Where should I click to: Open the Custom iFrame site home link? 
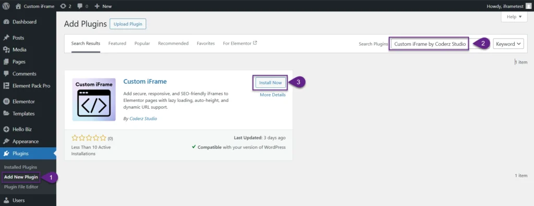tap(35, 6)
